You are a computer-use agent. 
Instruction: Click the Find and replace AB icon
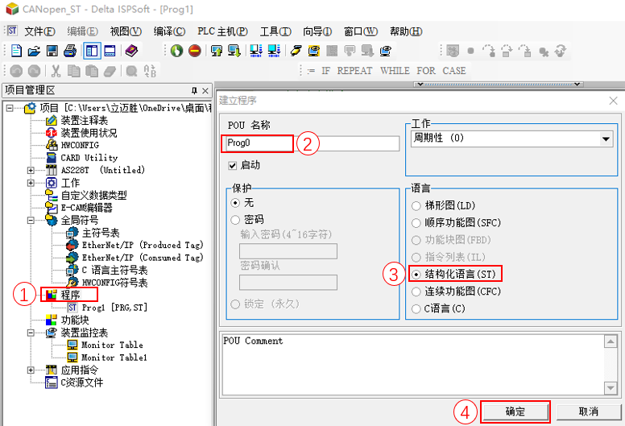click(150, 71)
